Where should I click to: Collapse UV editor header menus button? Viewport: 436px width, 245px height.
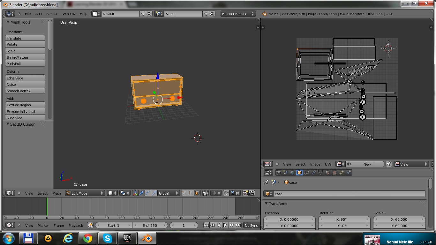(x=277, y=164)
